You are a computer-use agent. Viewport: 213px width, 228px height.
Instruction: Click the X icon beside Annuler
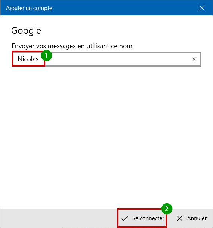pos(180,218)
